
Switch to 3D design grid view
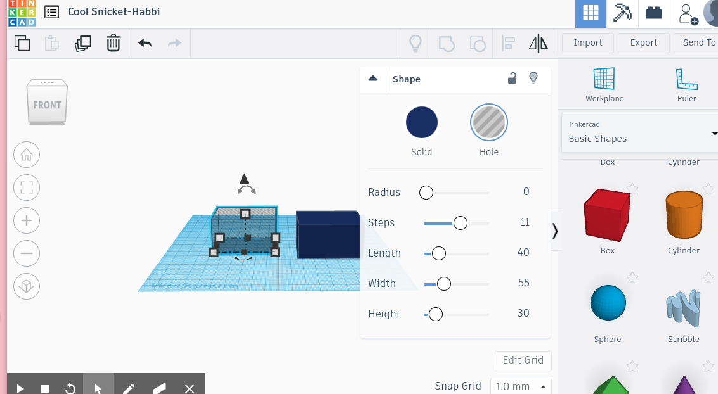point(591,13)
